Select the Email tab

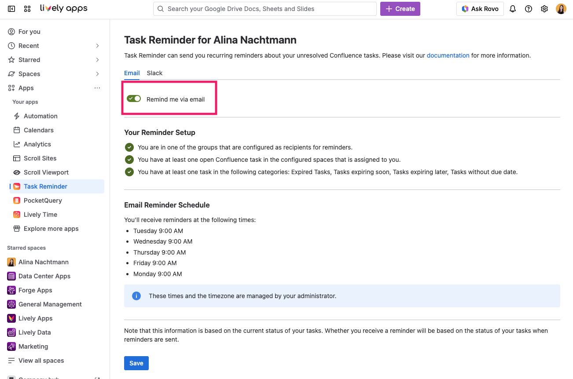(x=132, y=73)
